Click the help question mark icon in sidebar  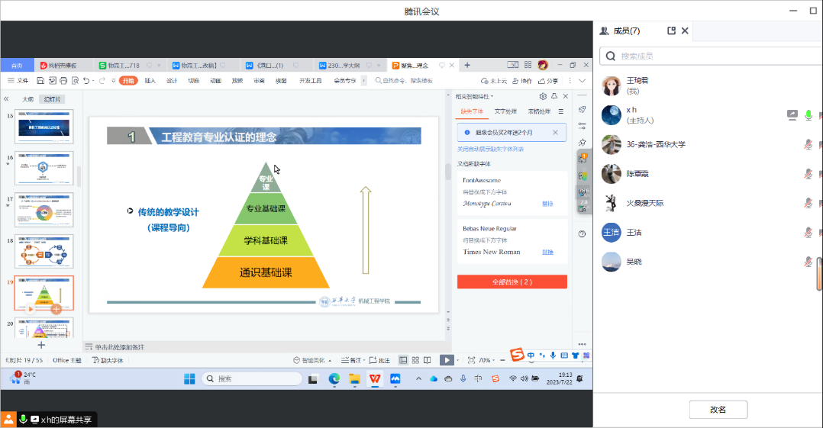click(582, 234)
